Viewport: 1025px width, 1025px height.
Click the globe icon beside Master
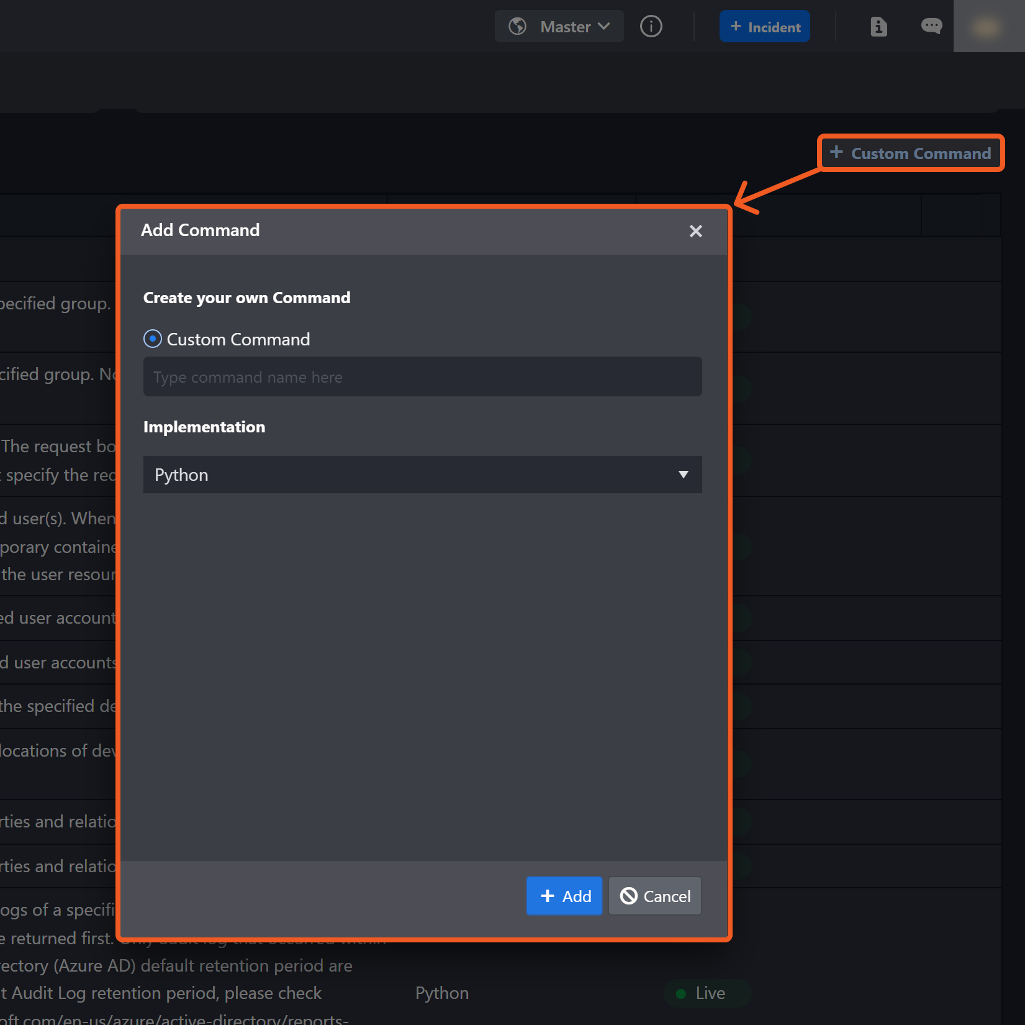(x=517, y=27)
